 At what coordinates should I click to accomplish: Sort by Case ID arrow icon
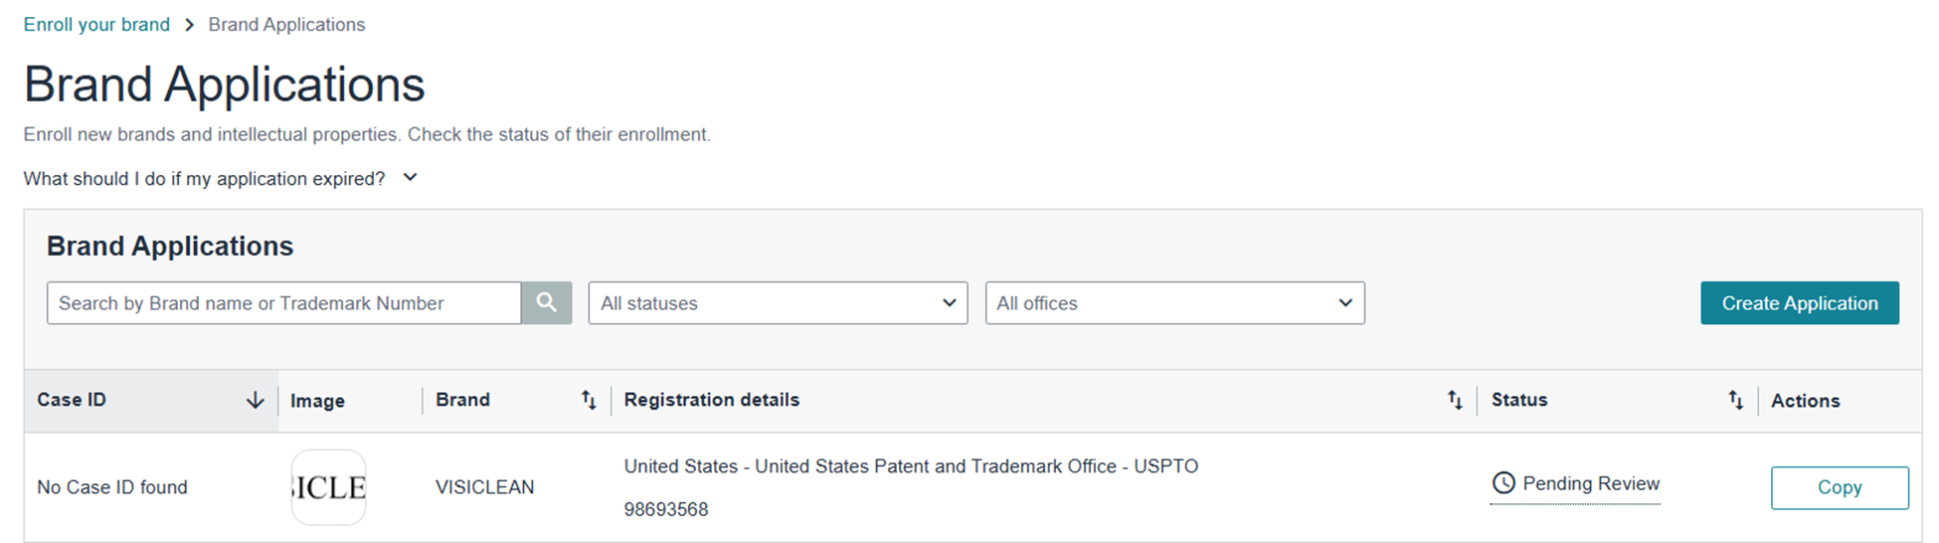tap(255, 400)
